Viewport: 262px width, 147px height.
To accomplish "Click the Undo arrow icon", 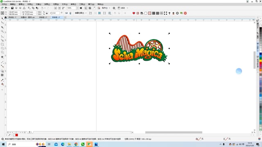I will pyautogui.click(x=42, y=8).
